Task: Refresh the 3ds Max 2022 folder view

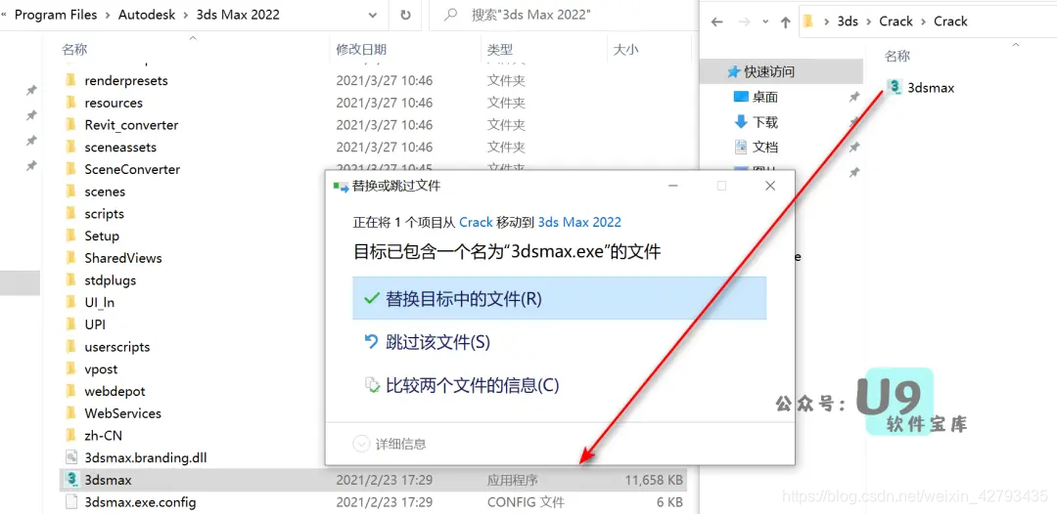Action: pyautogui.click(x=405, y=14)
